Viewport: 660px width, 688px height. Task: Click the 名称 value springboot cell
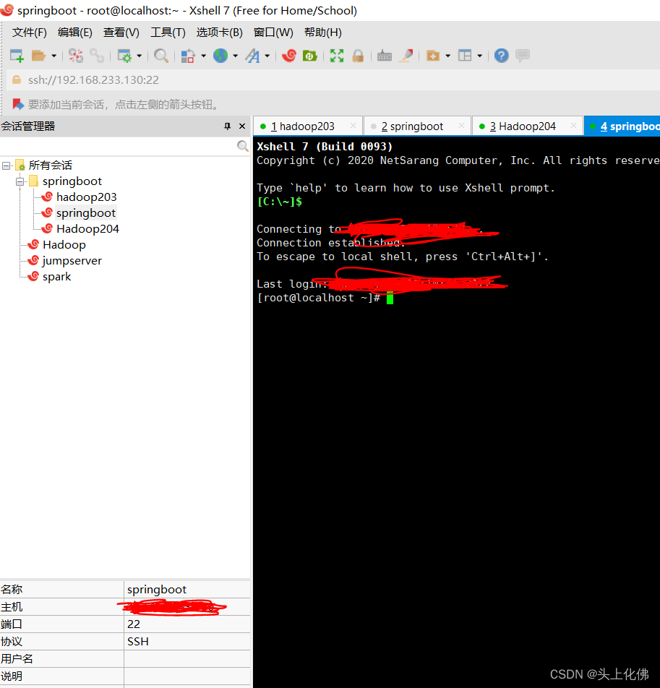(x=187, y=589)
